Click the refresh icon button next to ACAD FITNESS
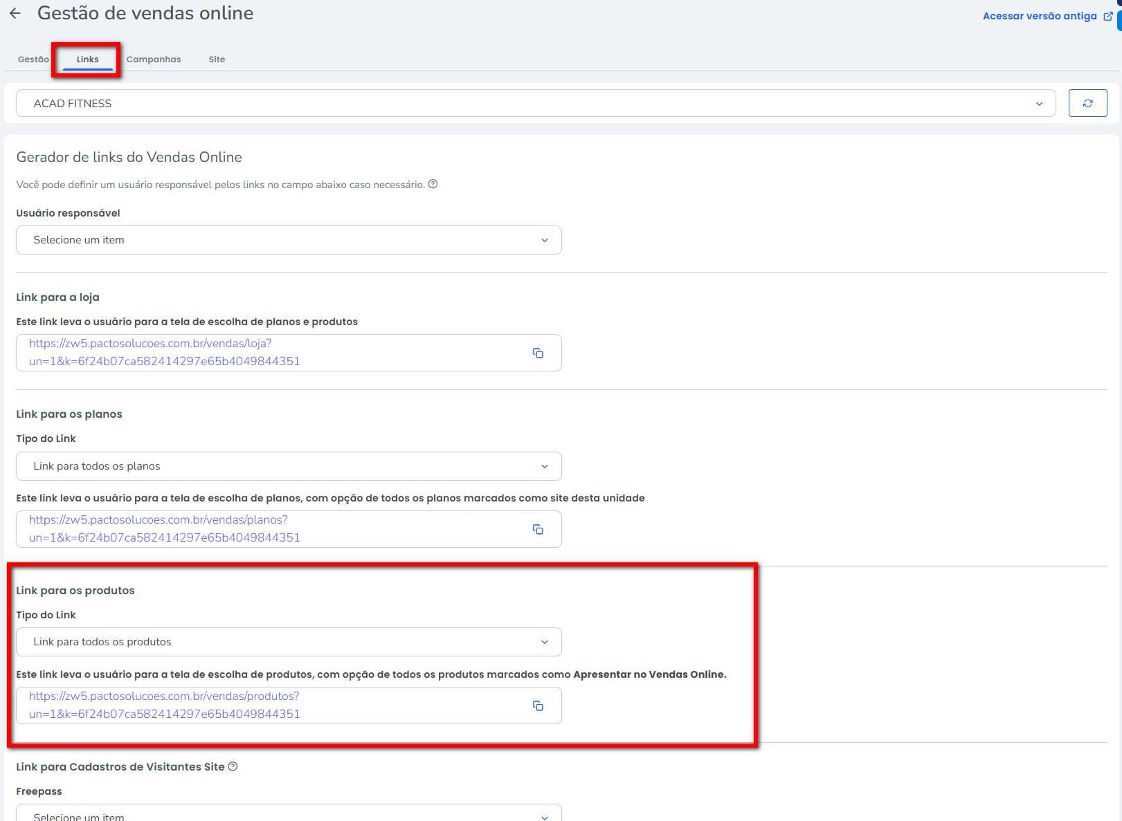Image resolution: width=1122 pixels, height=821 pixels. pos(1087,103)
